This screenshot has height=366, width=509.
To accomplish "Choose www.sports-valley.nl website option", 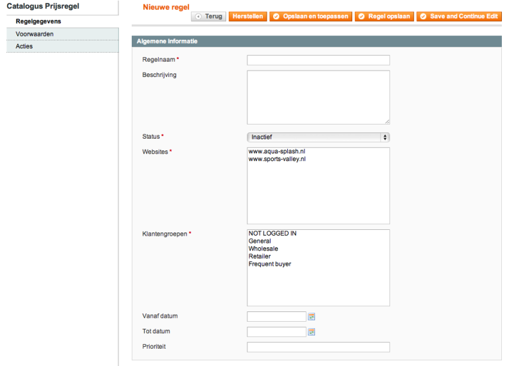I will coord(277,159).
